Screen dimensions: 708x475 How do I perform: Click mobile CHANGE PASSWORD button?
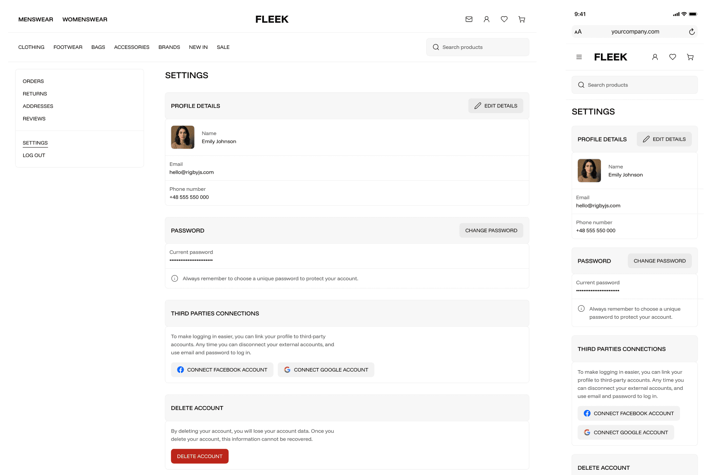point(660,261)
